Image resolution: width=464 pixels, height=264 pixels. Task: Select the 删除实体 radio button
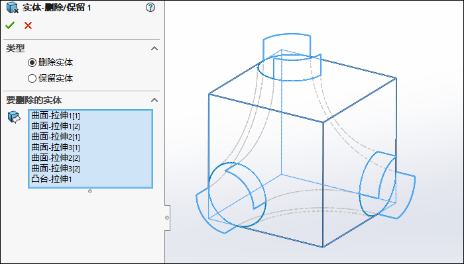tap(32, 63)
